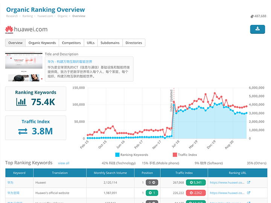
Task: Open external link icon in the 华为 row
Action: pos(248,183)
